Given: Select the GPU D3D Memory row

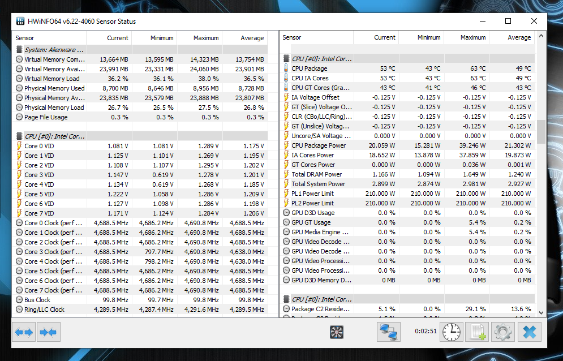Looking at the screenshot, I should (407, 280).
